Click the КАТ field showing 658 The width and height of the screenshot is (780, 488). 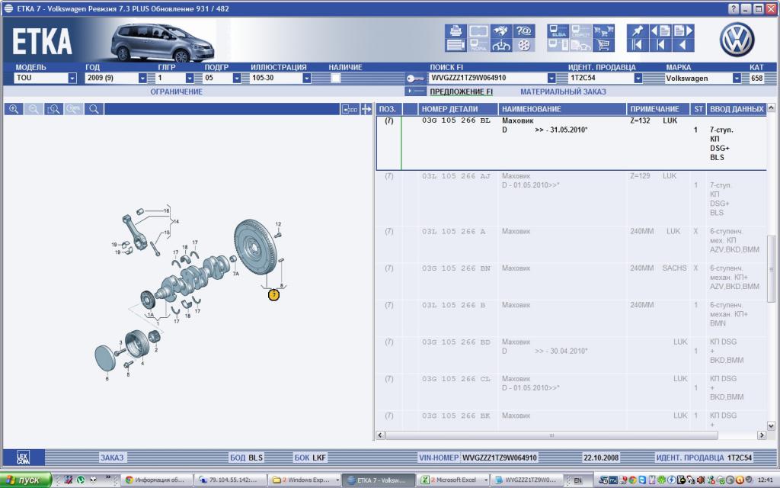click(x=757, y=79)
